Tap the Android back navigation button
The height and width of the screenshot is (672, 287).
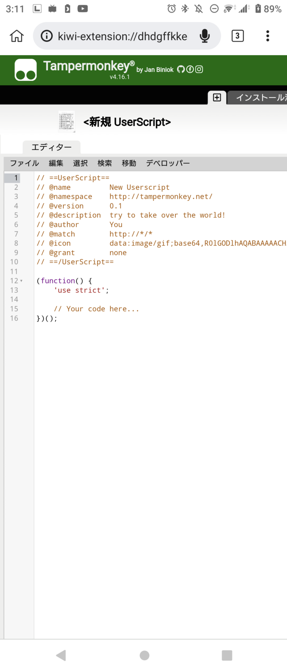pos(61,656)
